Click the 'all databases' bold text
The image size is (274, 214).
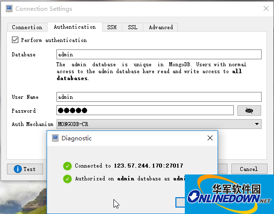tap(150, 75)
